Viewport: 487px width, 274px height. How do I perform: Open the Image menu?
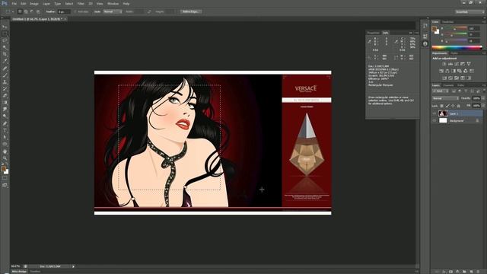point(34,4)
